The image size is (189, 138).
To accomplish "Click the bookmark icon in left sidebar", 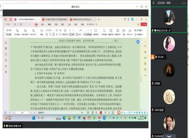I will pyautogui.click(x=6, y=43).
